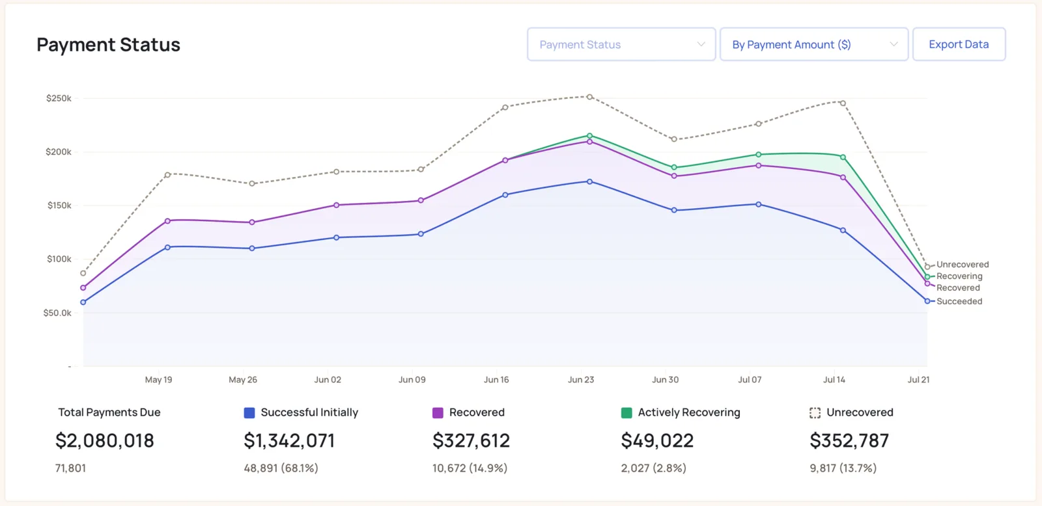This screenshot has height=506, width=1042.
Task: Click the Total Payments Due amount $2,080,018
Action: 105,441
